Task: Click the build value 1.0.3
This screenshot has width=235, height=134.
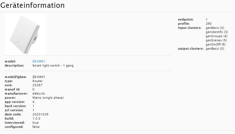Action: (36, 118)
